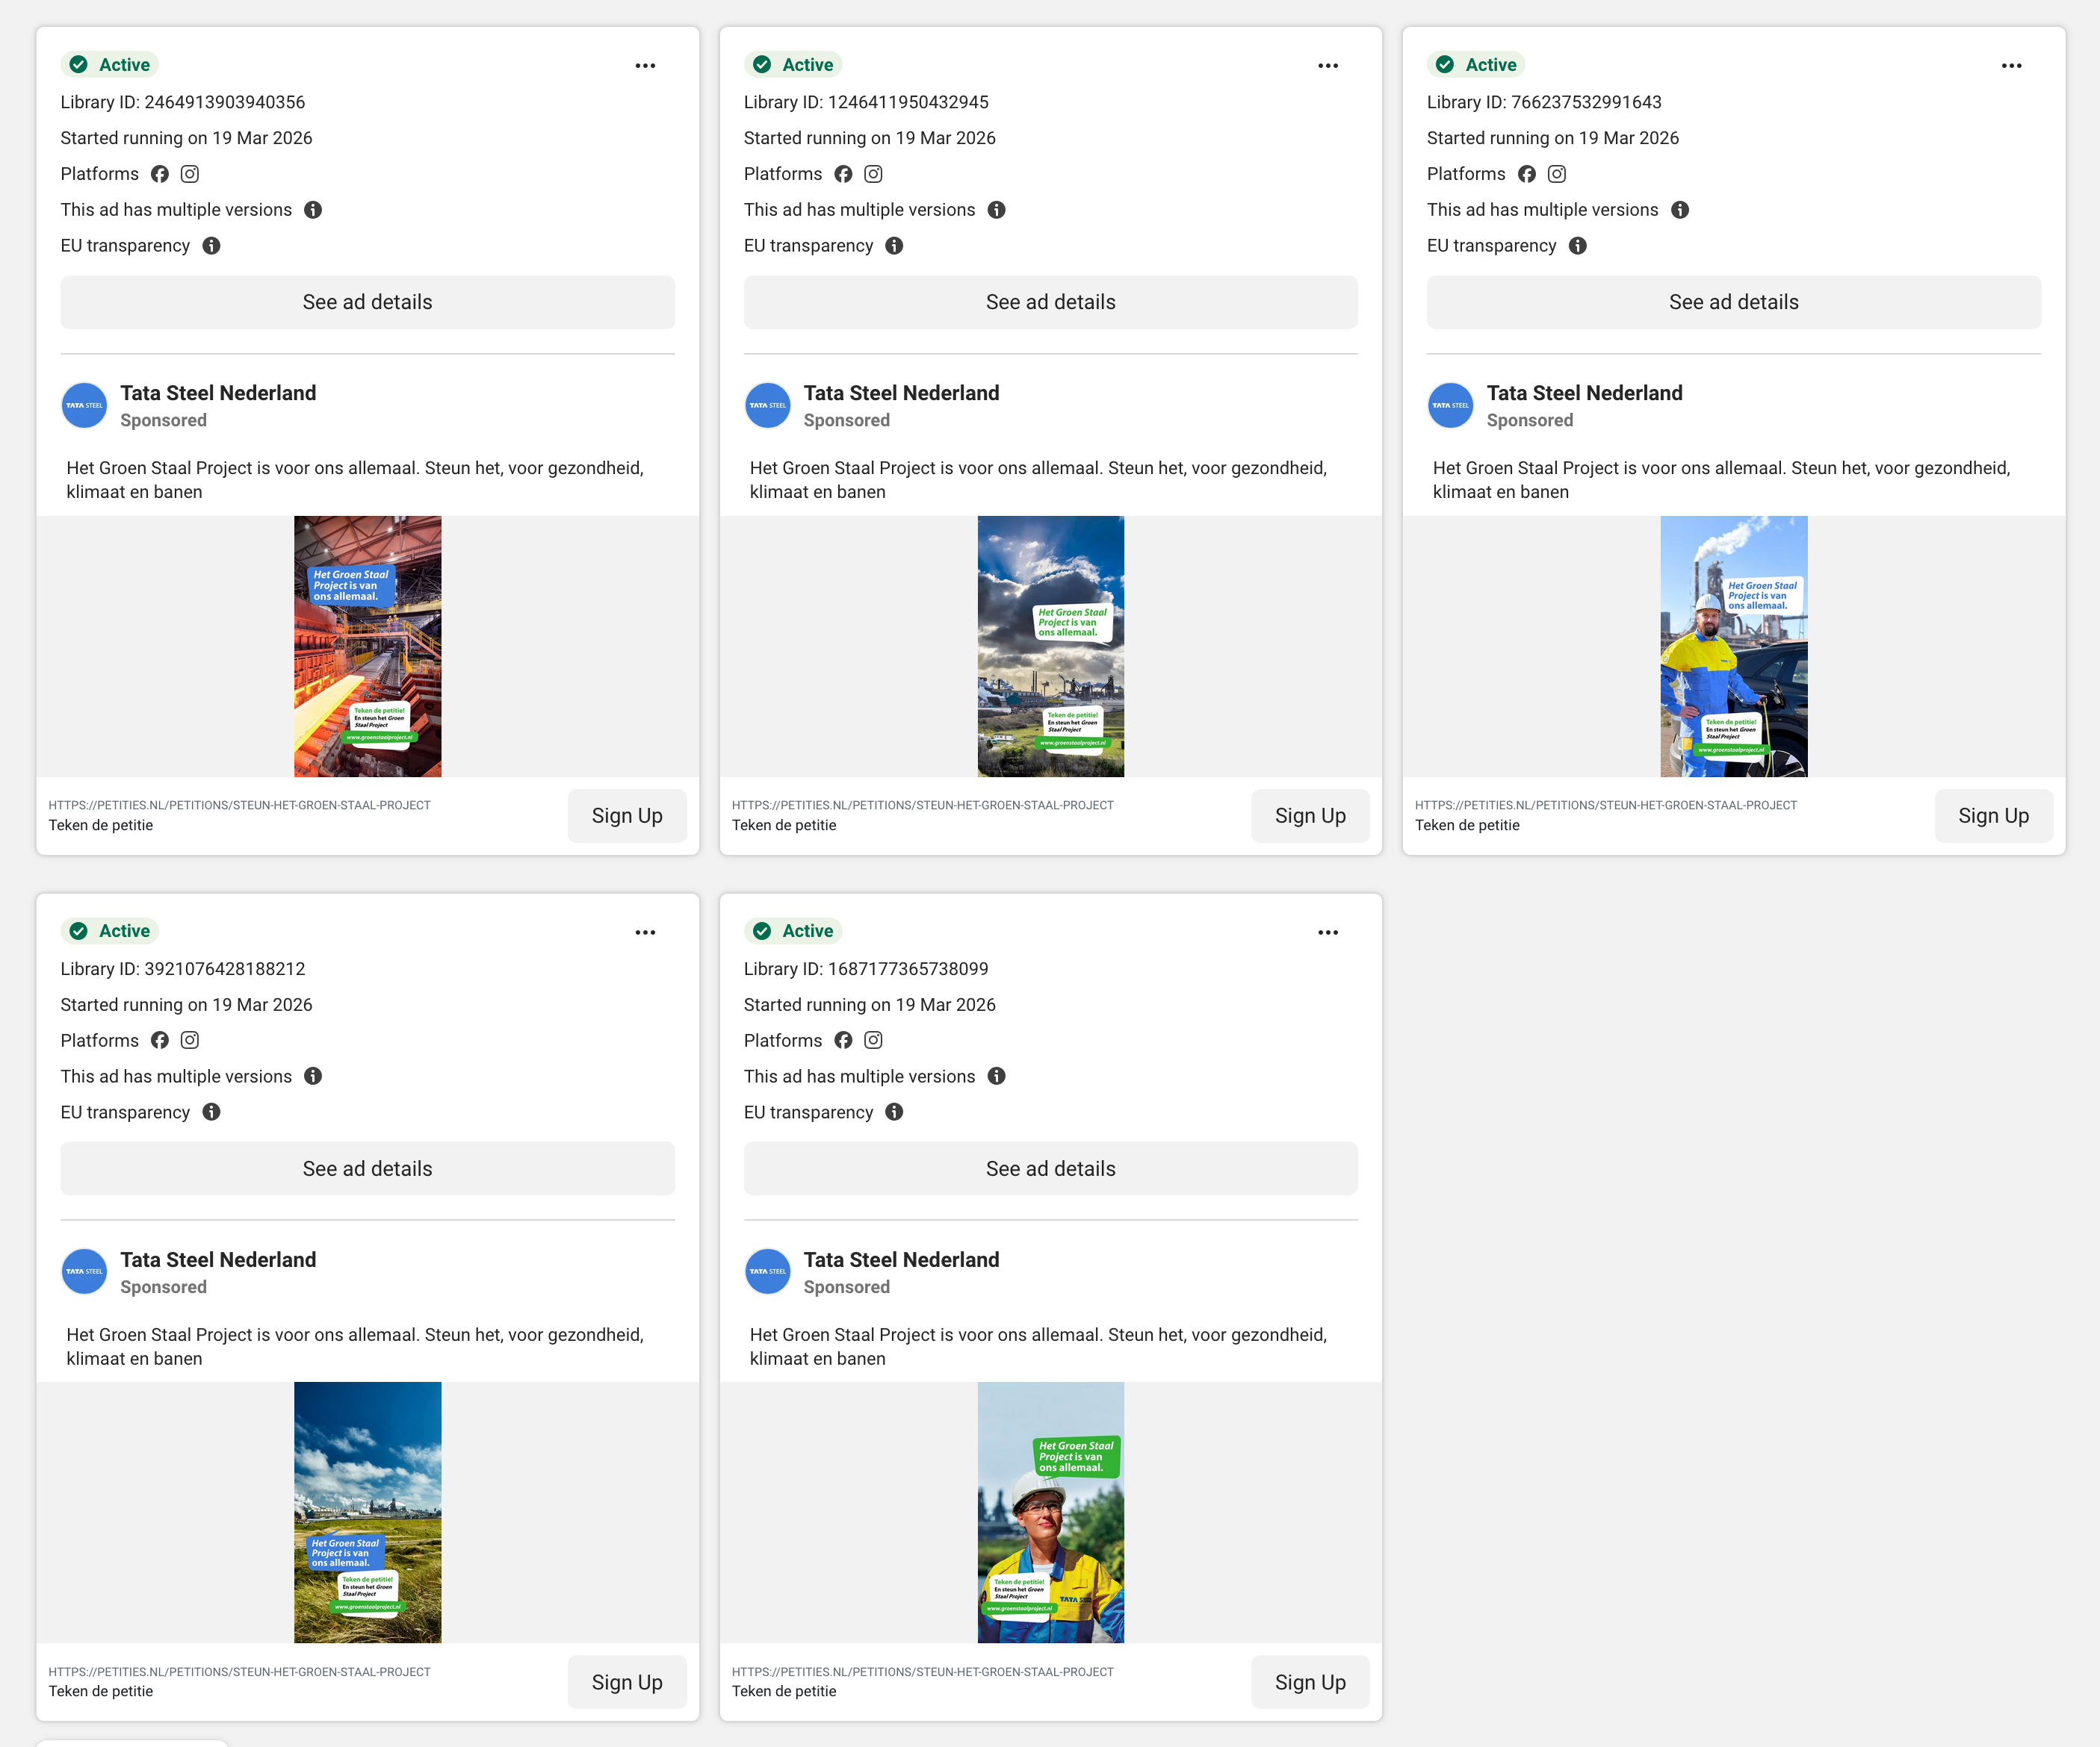Open Tata Steel Nederland page name on ad 1246411950432945

901,393
